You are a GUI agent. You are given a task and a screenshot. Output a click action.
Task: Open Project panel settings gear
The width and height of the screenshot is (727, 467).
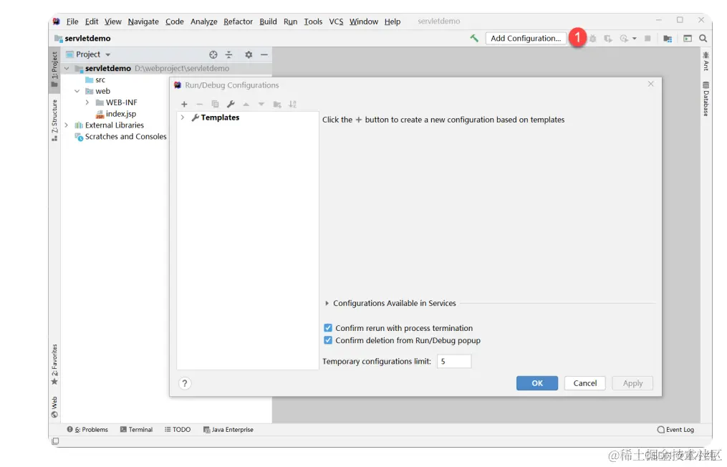[x=249, y=54]
